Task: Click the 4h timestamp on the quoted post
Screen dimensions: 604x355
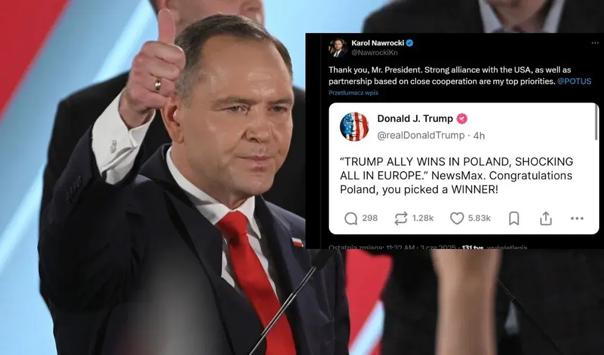Action: tap(479, 136)
